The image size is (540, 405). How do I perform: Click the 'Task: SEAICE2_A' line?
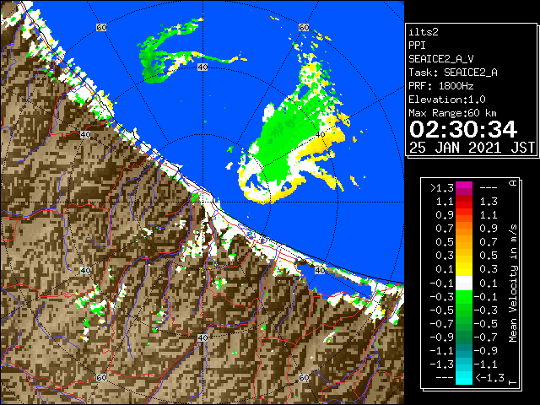point(453,73)
